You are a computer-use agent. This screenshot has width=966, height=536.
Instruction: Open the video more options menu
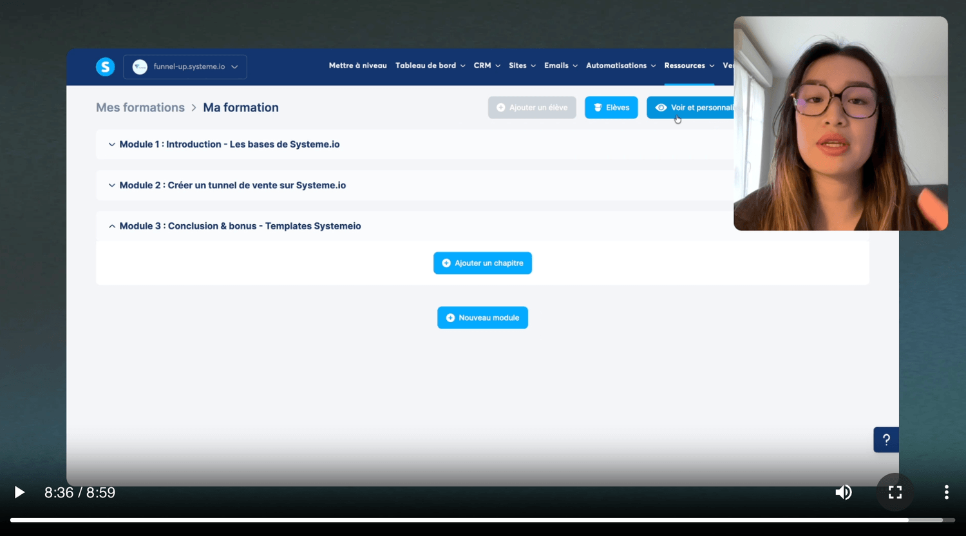(x=946, y=492)
